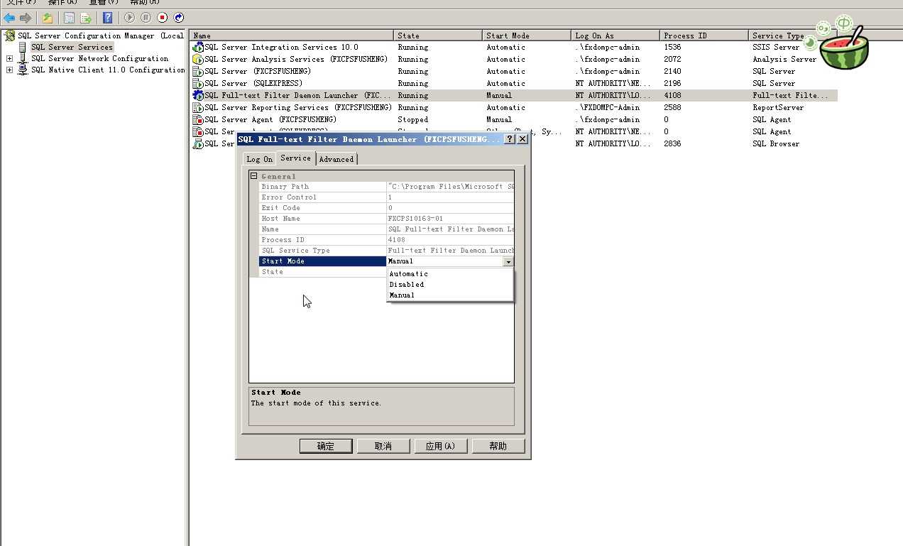Restart the service with the restart icon
The width and height of the screenshot is (903, 546).
tap(178, 18)
